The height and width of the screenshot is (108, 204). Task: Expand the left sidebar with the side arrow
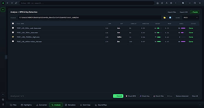point(6,57)
